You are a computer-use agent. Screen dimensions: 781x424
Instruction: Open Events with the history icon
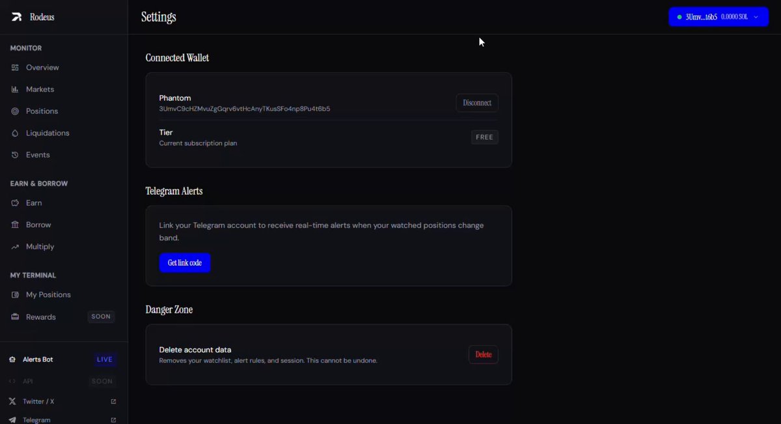click(x=15, y=155)
